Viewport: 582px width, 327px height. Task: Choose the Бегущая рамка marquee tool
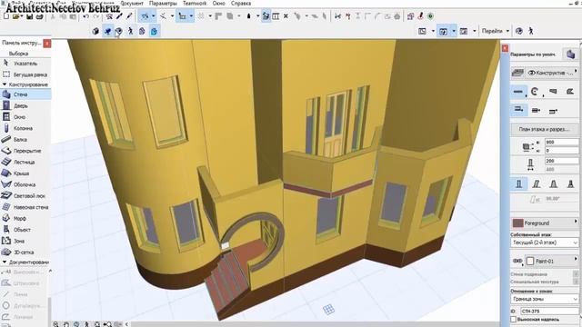click(25, 74)
